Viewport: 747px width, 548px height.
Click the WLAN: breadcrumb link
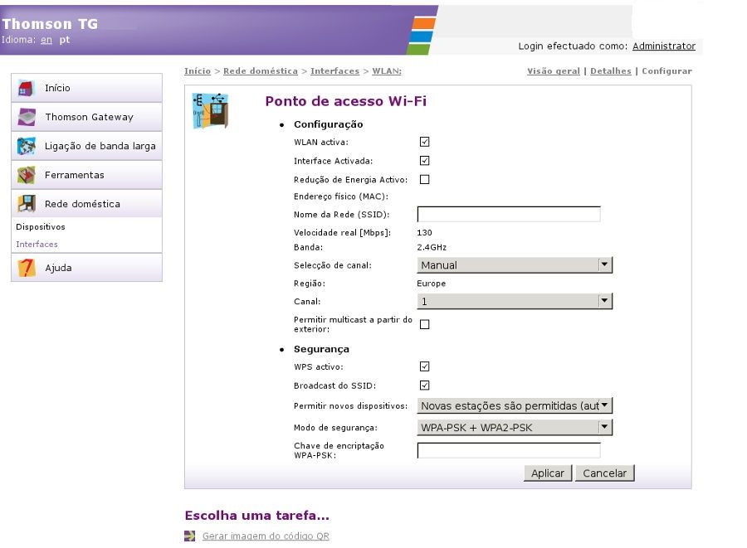pos(386,70)
